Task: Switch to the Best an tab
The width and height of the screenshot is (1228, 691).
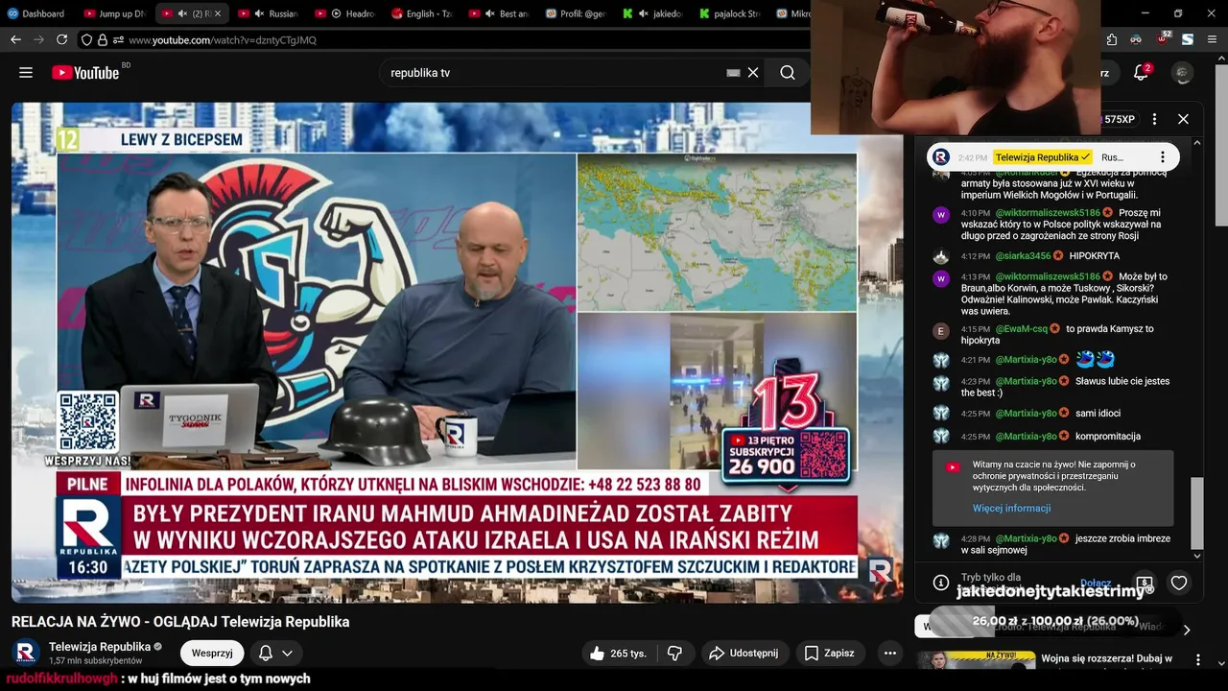Action: pyautogui.click(x=499, y=13)
